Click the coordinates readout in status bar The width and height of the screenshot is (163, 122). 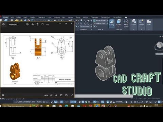coord(25,102)
